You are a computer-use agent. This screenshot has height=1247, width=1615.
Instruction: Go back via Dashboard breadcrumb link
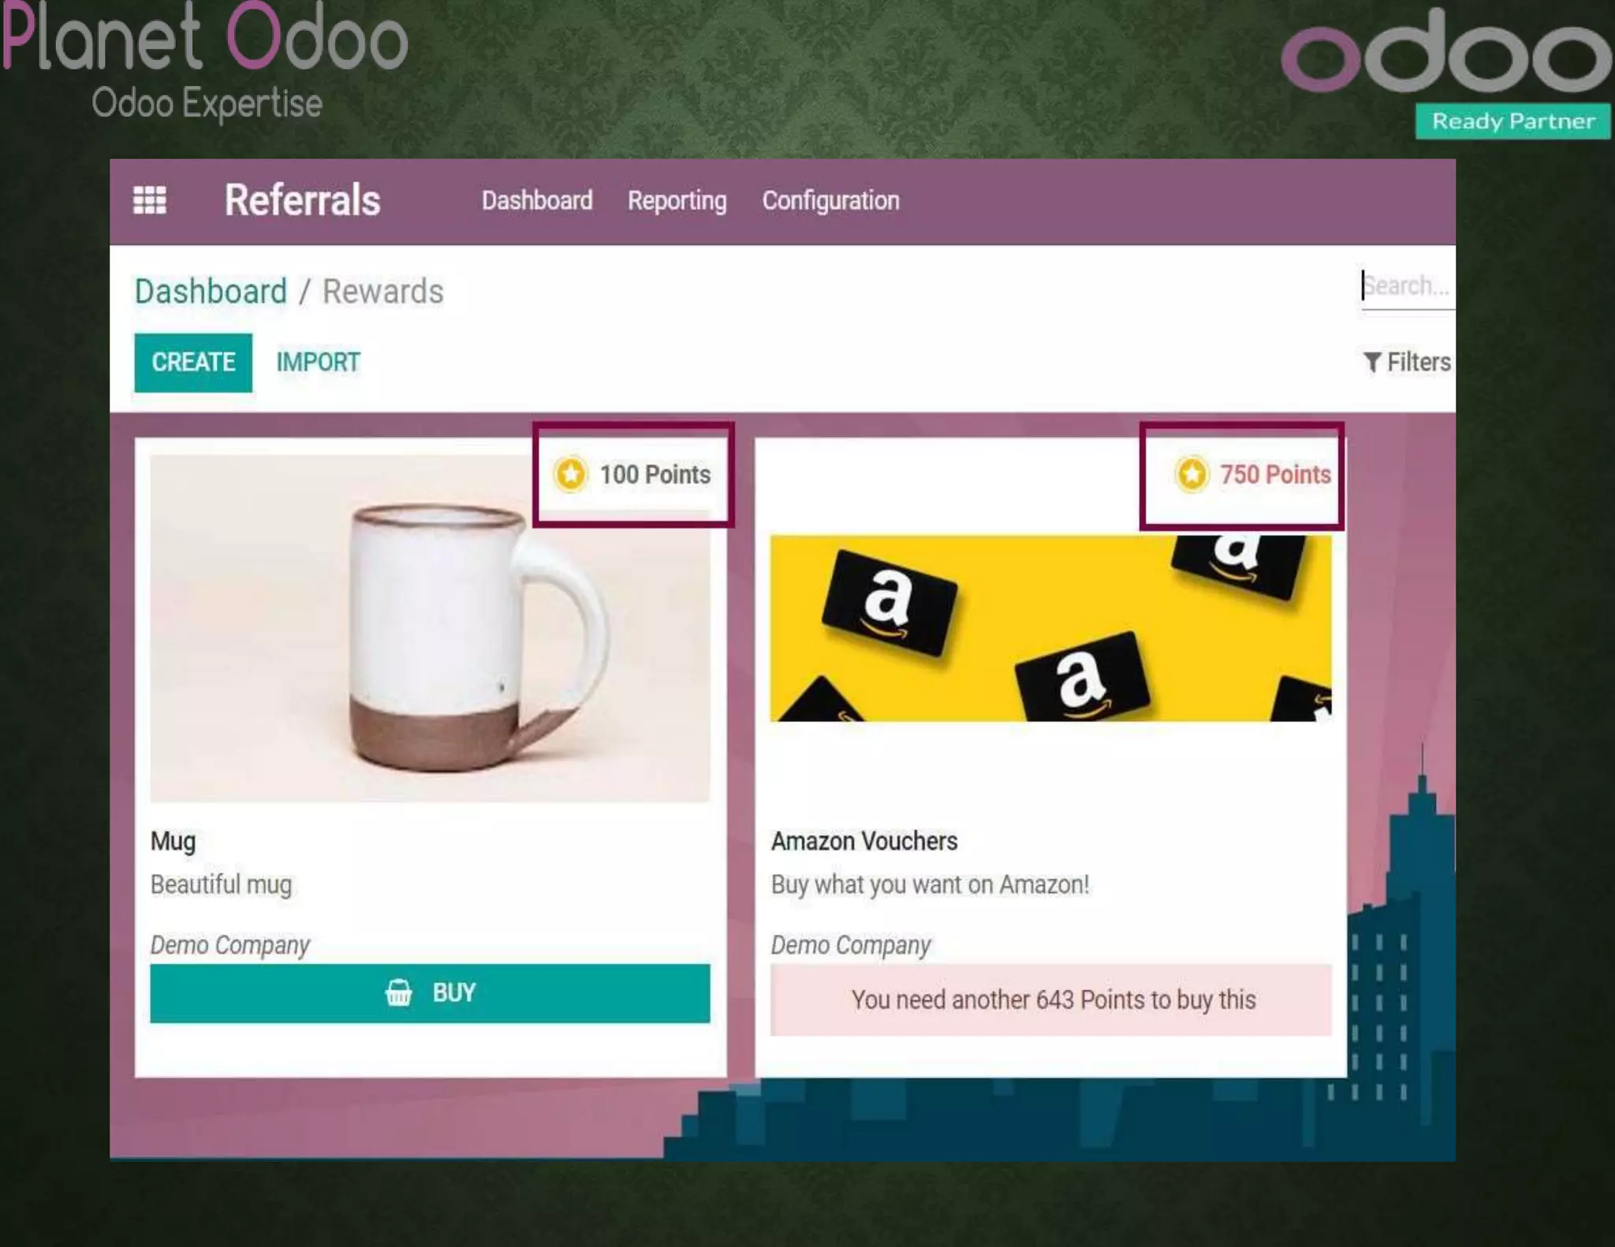tap(211, 292)
